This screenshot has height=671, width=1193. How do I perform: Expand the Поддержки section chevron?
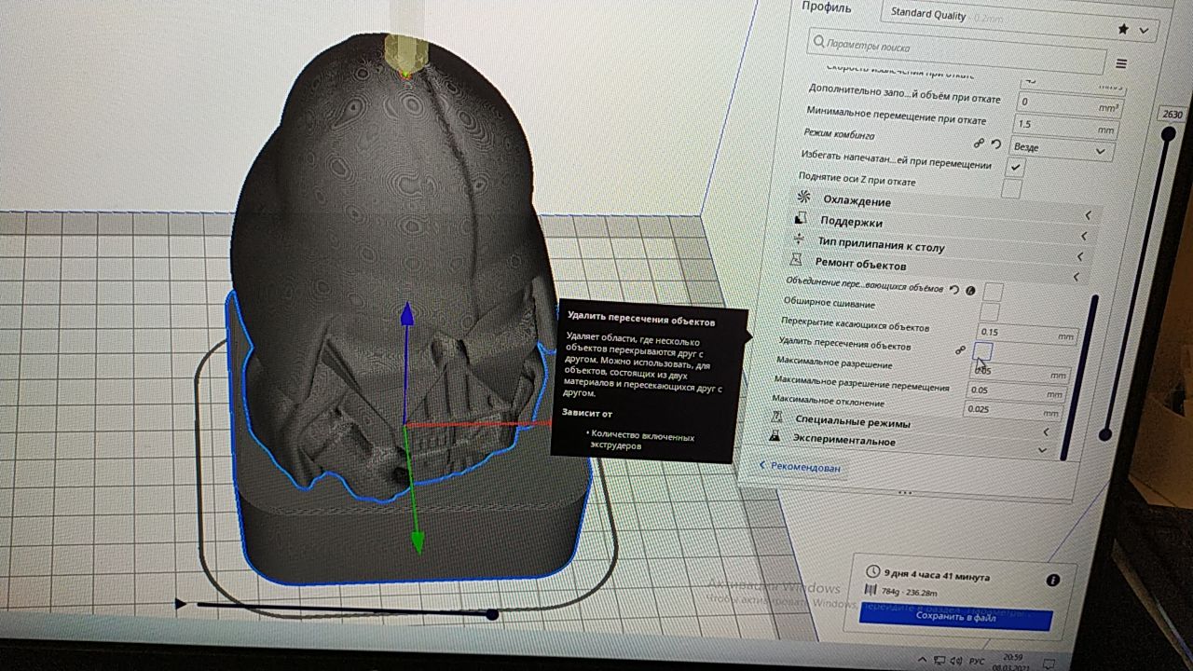pyautogui.click(x=1085, y=236)
